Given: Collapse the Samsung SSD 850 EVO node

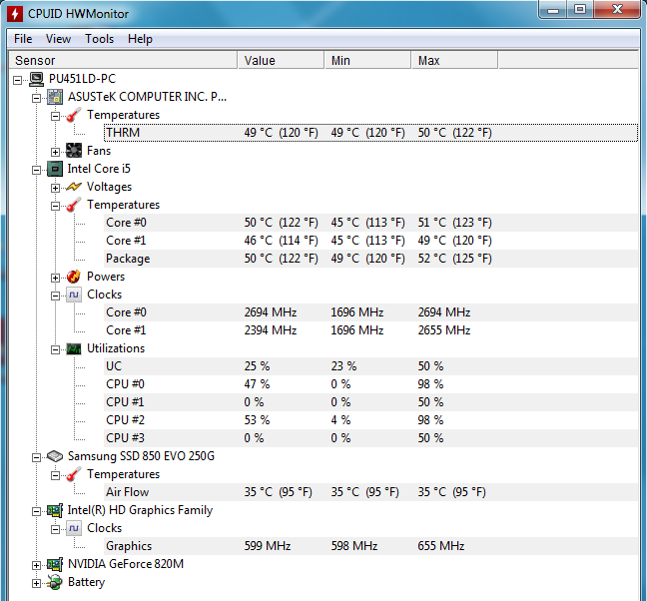Looking at the screenshot, I should click(36, 457).
